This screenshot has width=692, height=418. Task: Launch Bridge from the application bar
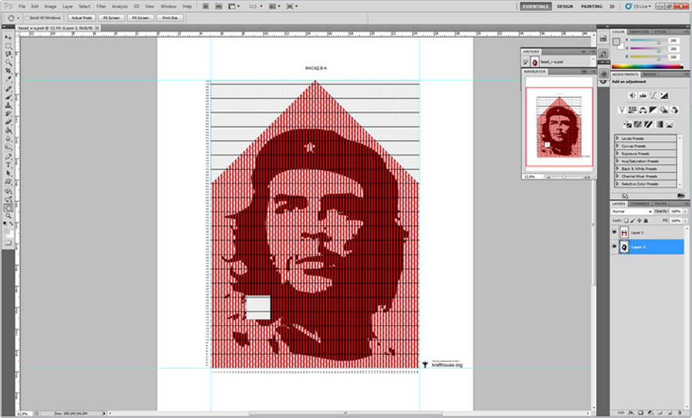click(205, 6)
